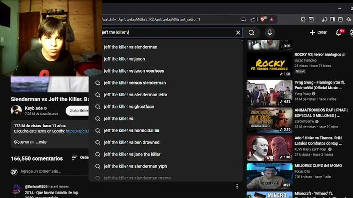The height and width of the screenshot is (198, 353).
Task: Toggle the browser sidebar panel icon
Action: click(x=332, y=19)
